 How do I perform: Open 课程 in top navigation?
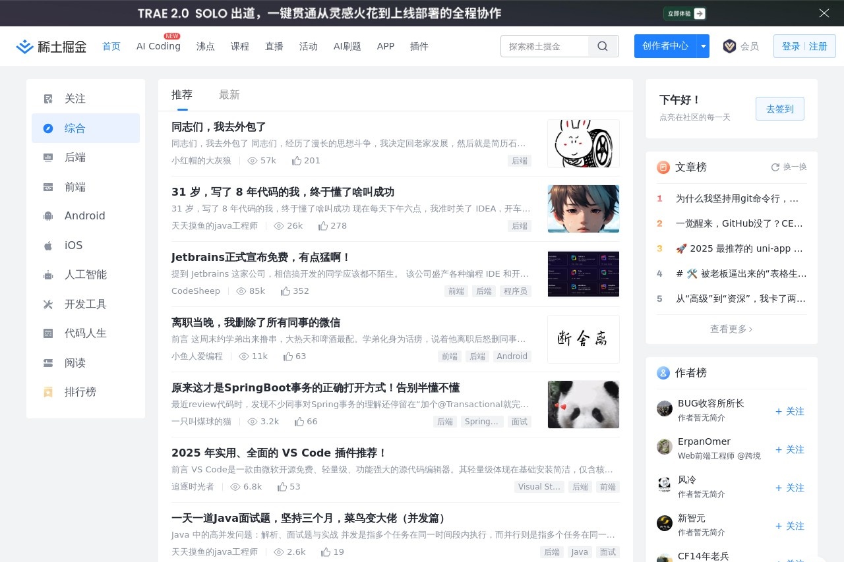coord(240,46)
